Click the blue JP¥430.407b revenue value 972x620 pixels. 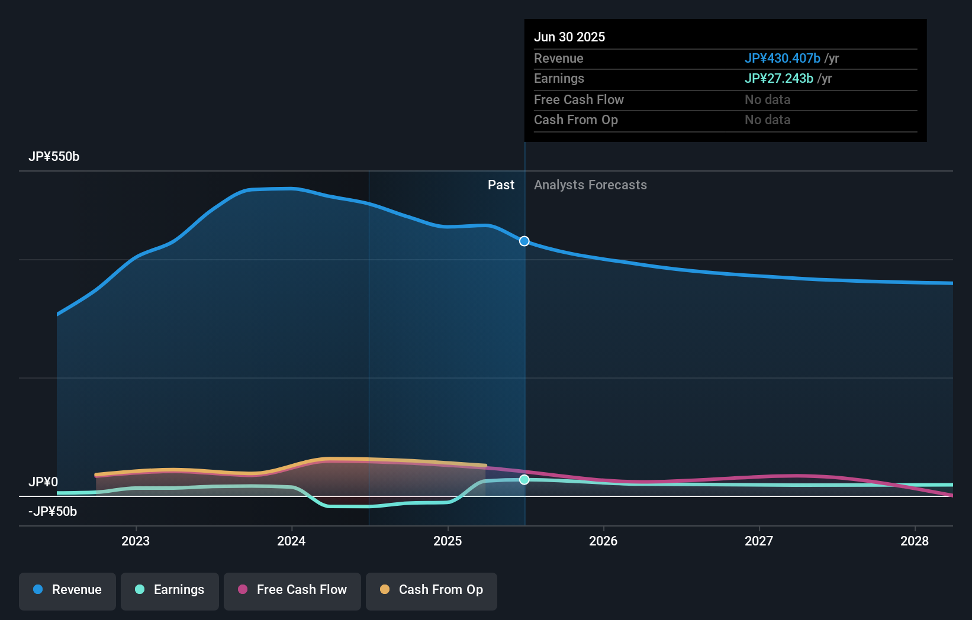coord(783,58)
